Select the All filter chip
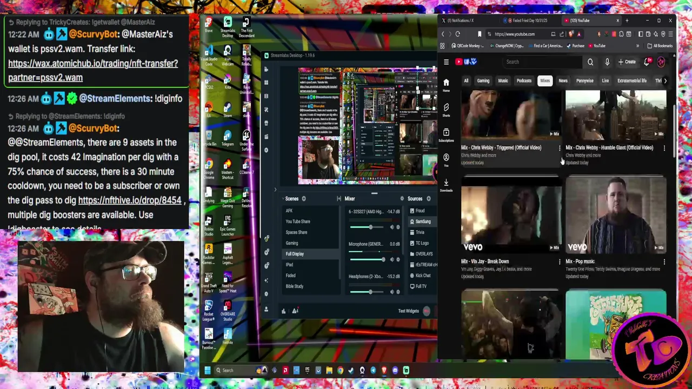692x389 pixels. click(x=466, y=81)
